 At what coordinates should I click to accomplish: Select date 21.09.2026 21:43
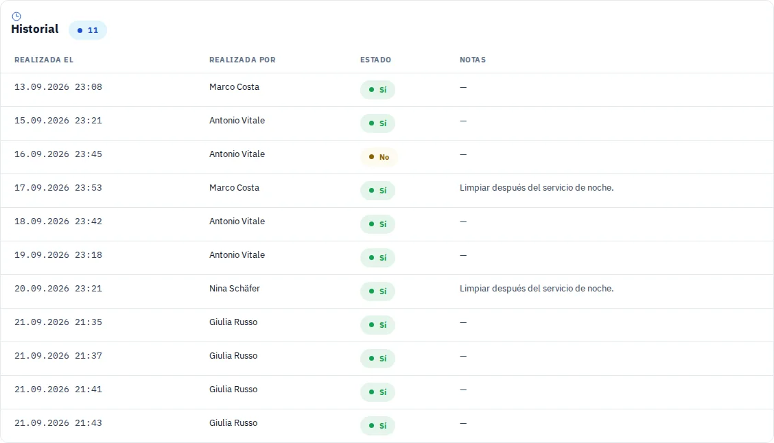point(58,423)
